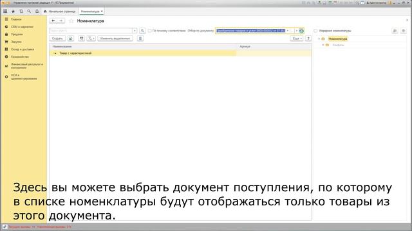
Task: Open Склад и доставка section
Action: pos(23,49)
